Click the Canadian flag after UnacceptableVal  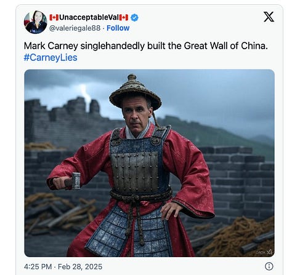(124, 18)
